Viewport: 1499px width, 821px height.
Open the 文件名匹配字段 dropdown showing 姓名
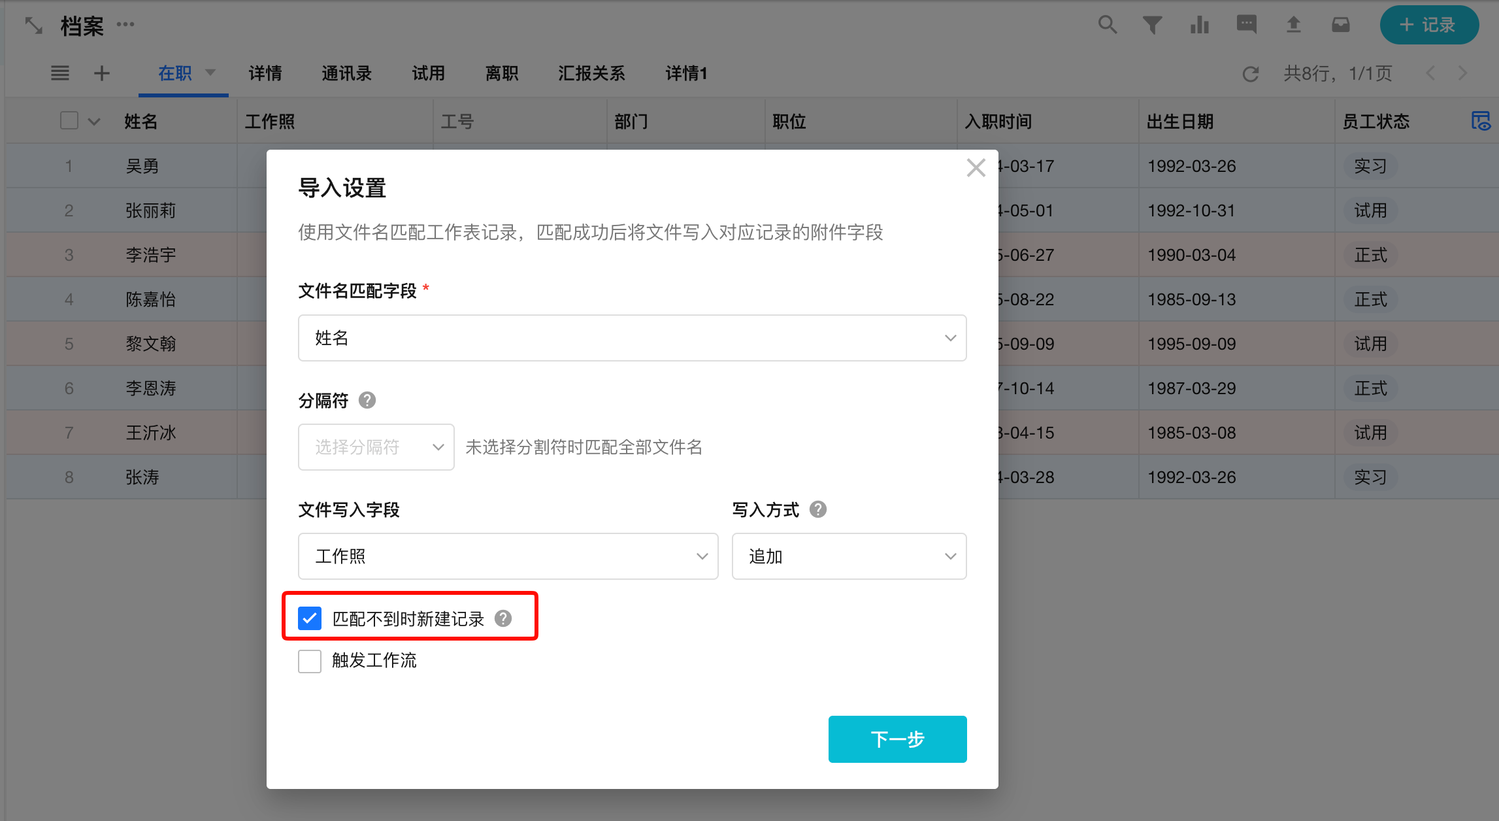pos(632,338)
